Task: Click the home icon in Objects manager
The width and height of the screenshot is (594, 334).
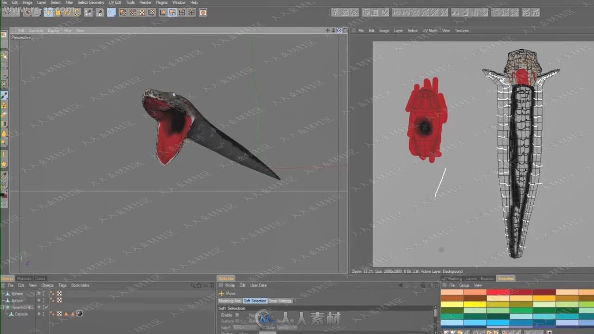Action: [x=199, y=285]
